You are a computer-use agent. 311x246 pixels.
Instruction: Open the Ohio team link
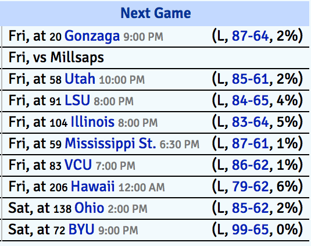[90, 208]
